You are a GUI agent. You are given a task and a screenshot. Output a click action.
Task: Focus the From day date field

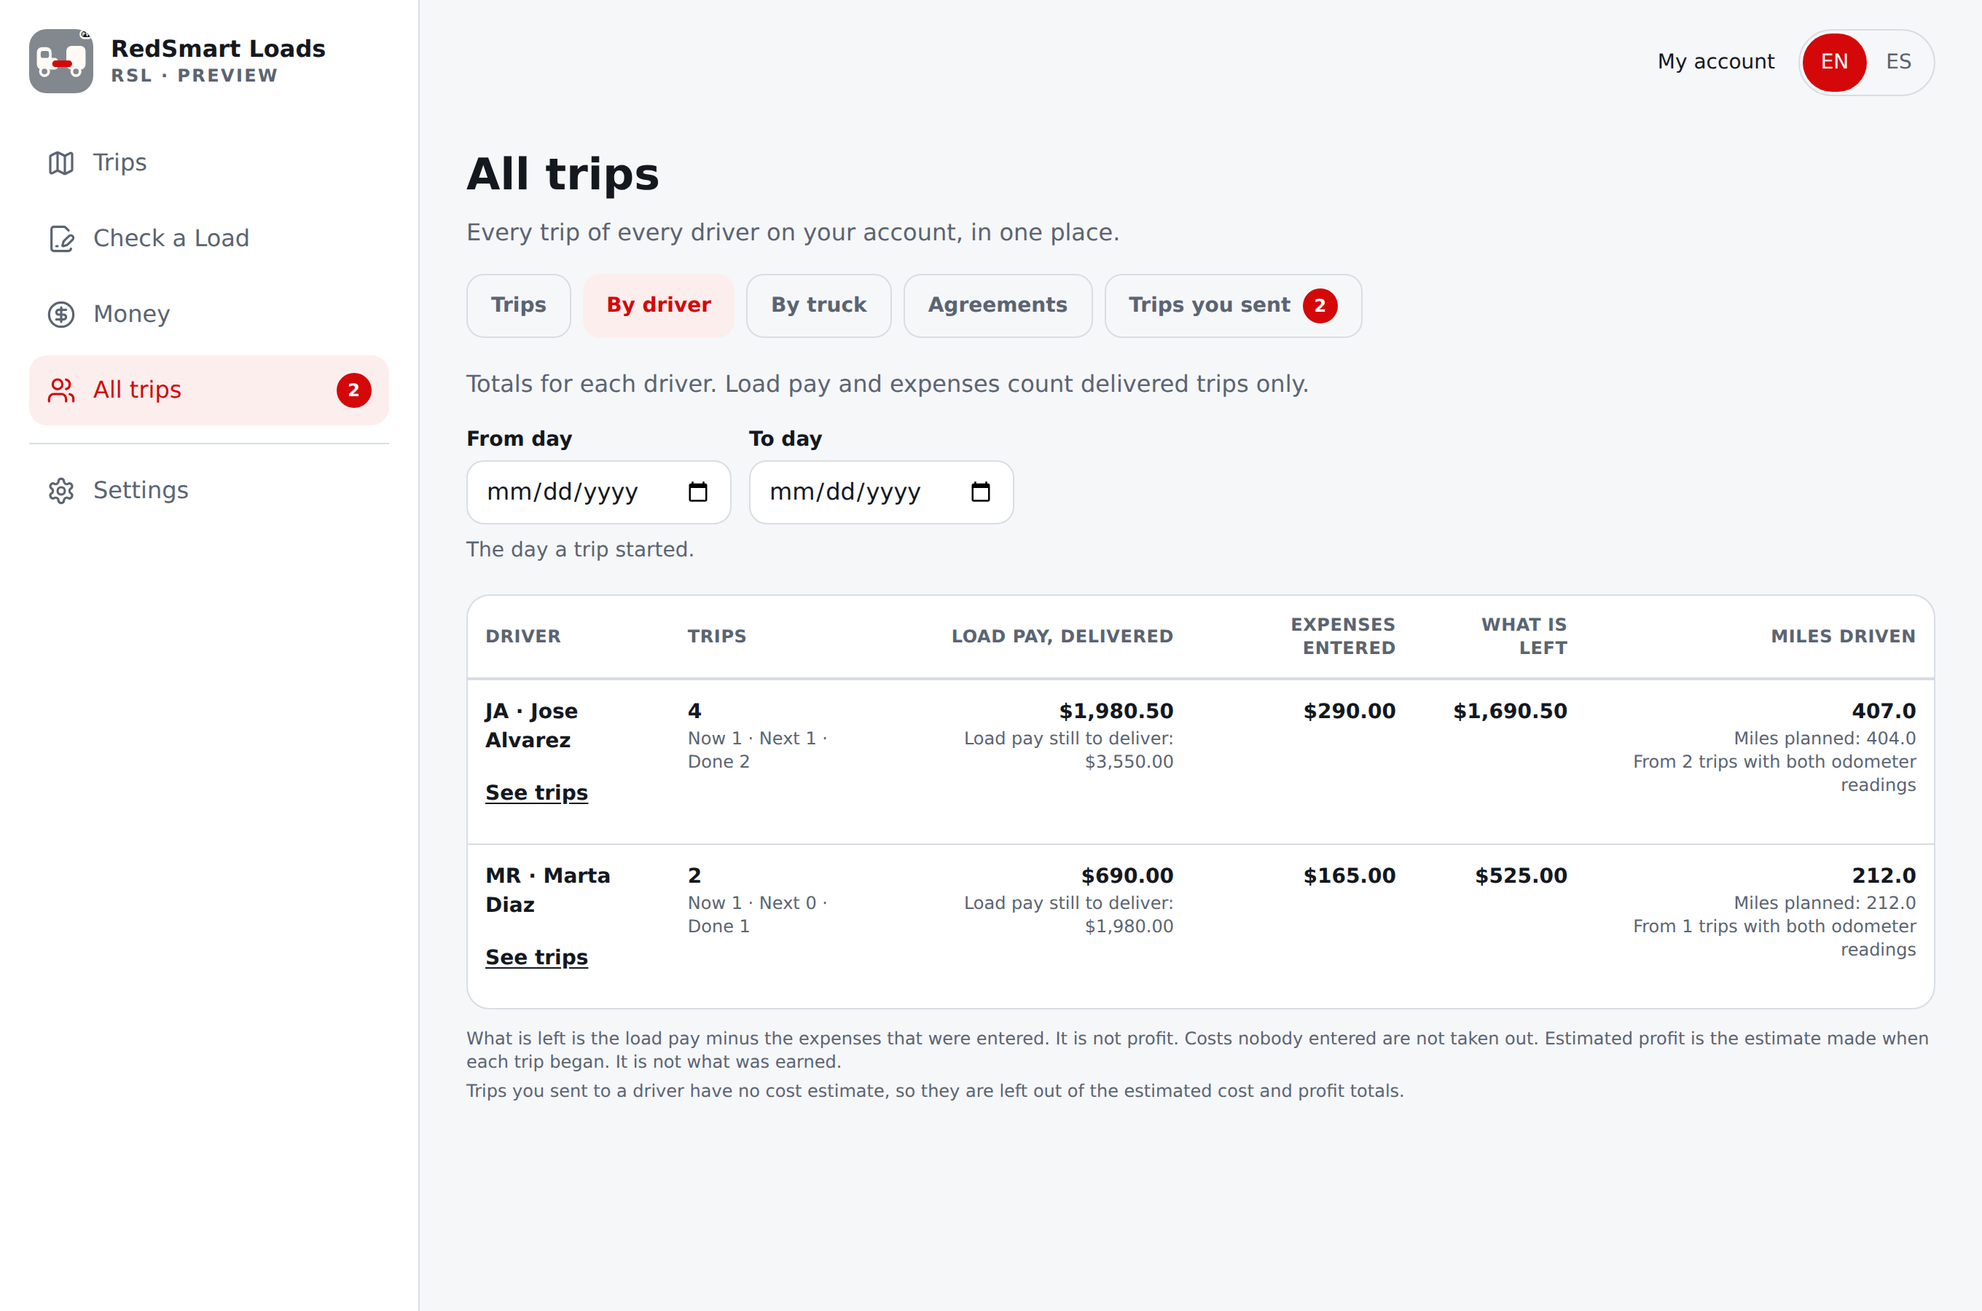tap(599, 492)
